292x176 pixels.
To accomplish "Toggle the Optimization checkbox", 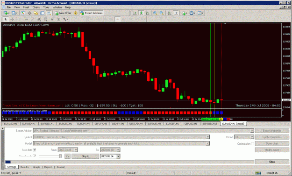I will (252, 144).
